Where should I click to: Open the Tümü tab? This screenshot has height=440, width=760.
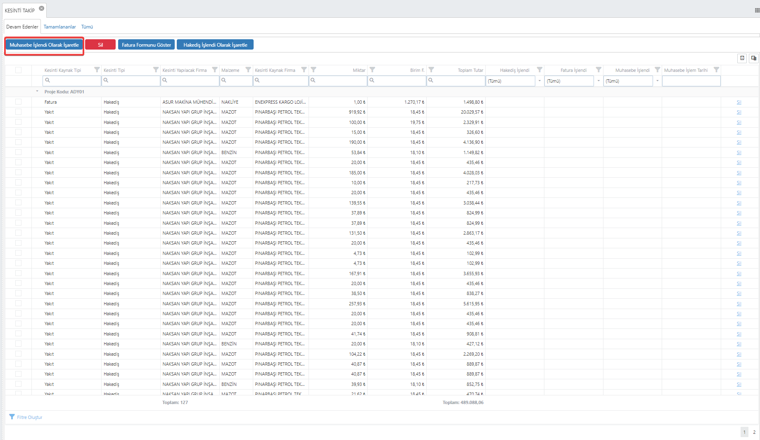click(x=87, y=27)
